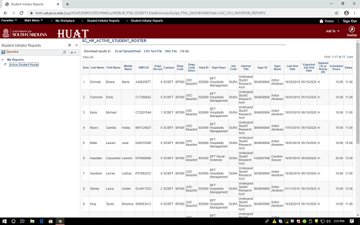Click last Student Initiator Reports breadcrumb

pos(147,21)
